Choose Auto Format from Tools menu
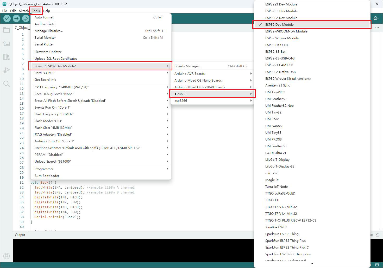Viewport: 383px width, 268px height. tap(101, 17)
